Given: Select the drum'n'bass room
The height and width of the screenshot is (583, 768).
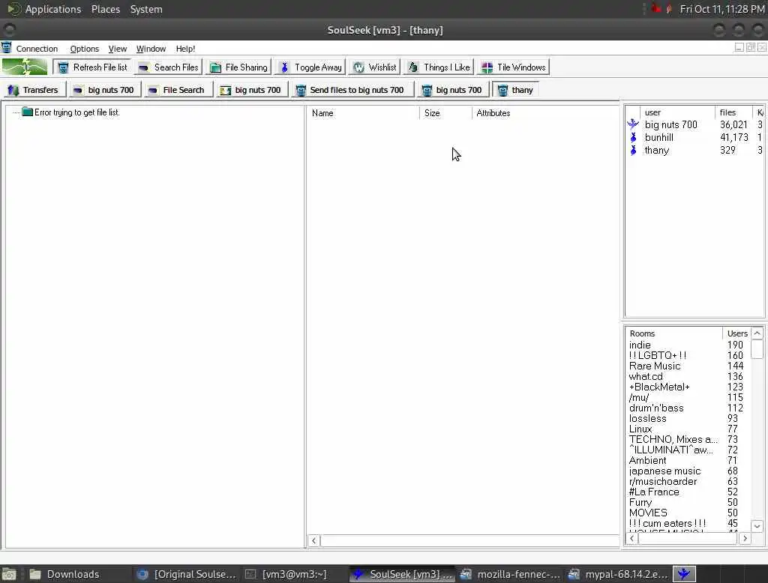Looking at the screenshot, I should click(656, 408).
